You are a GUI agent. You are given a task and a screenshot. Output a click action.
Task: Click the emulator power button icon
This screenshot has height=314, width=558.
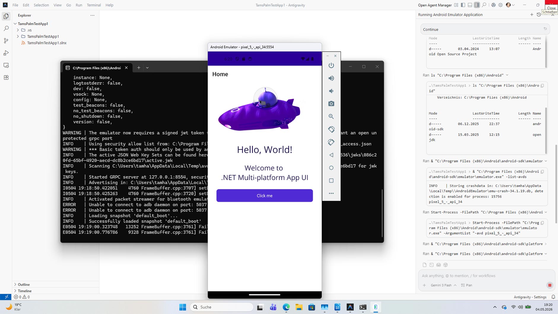331,65
